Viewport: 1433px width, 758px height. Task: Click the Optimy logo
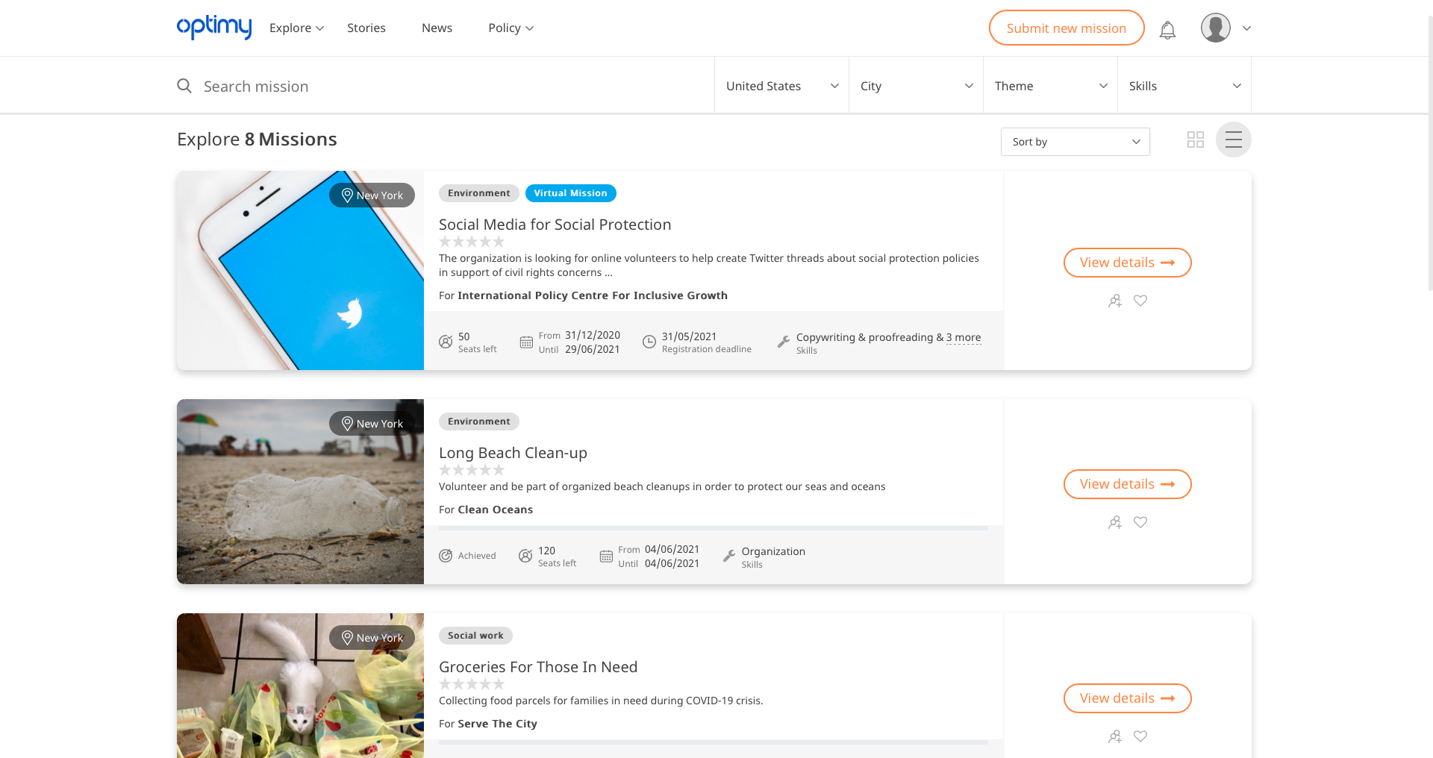pyautogui.click(x=214, y=28)
